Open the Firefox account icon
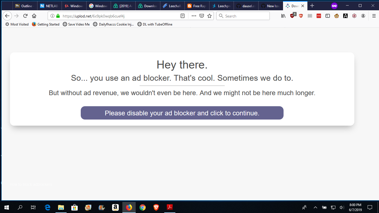Screen dimensions: 379x213 point(363,16)
